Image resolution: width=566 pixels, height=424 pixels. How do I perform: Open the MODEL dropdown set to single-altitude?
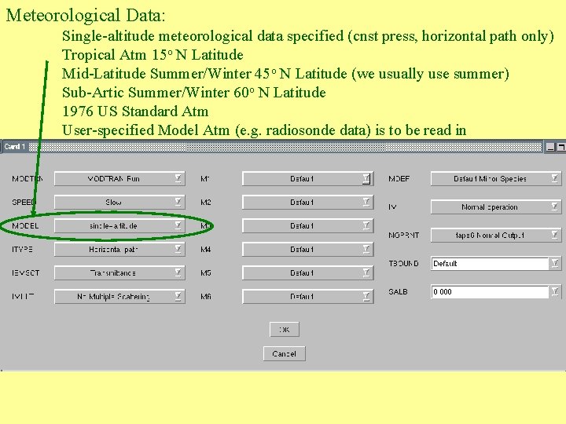(x=119, y=225)
